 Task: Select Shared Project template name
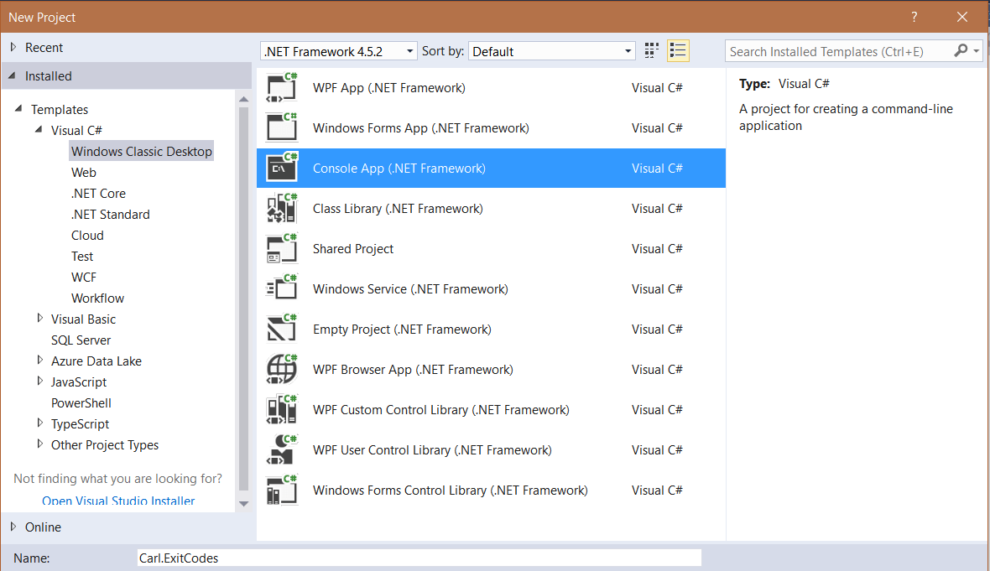[x=353, y=248]
